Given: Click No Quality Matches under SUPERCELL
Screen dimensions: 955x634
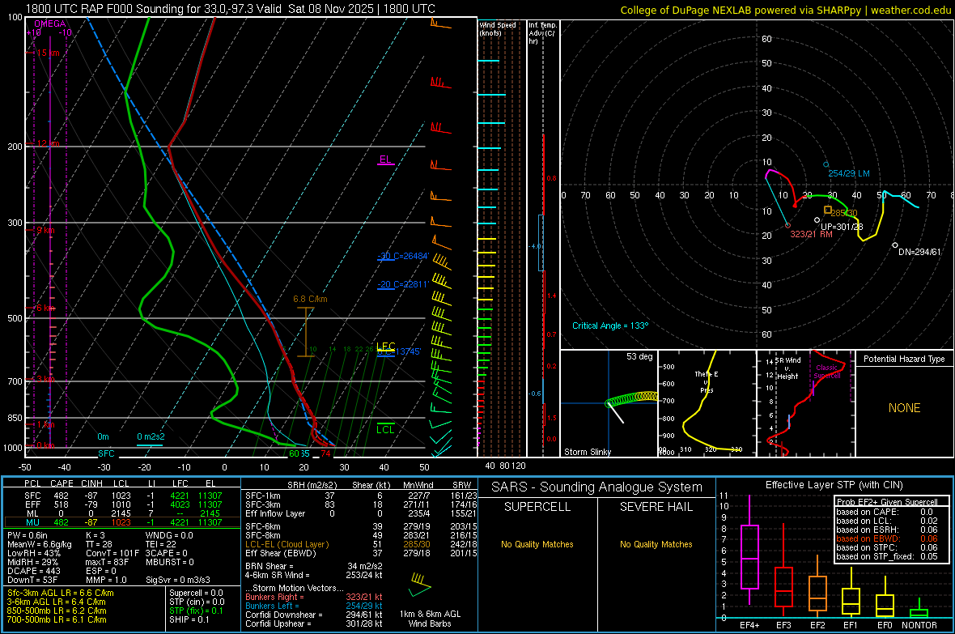Looking at the screenshot, I should click(537, 544).
